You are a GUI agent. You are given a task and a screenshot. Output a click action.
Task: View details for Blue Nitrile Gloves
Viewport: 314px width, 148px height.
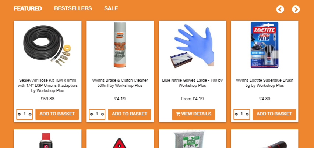coord(194,114)
